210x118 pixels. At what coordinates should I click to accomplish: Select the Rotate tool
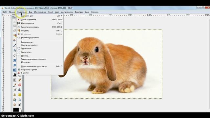[x=15, y=60]
